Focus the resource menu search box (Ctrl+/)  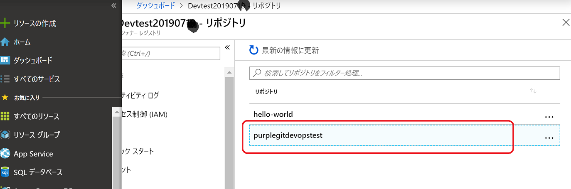[171, 54]
